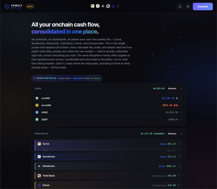Expand the Clever portfolio row
Viewport: 217px width, 189px height.
(179, 185)
